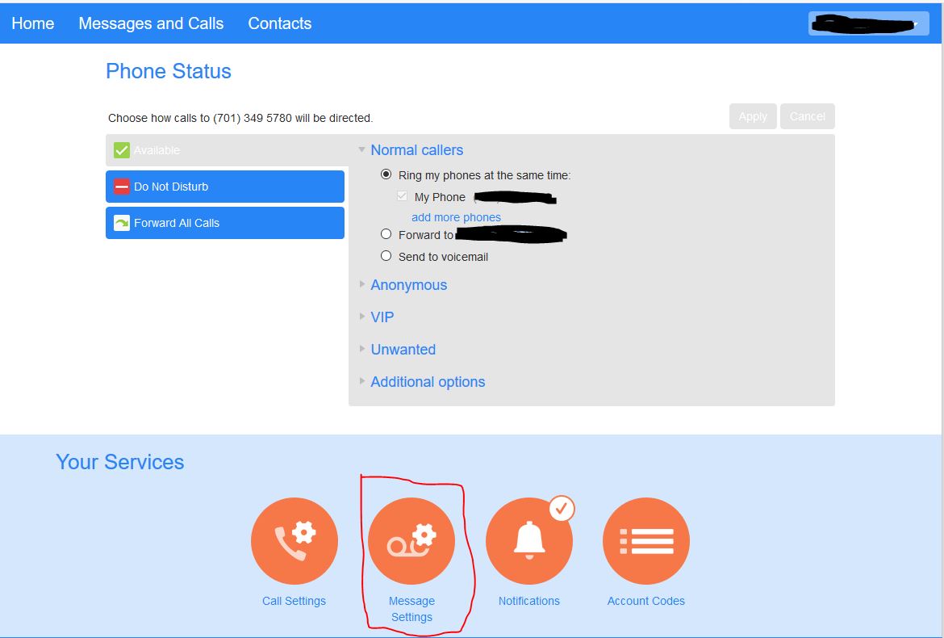Open the Call Settings phone icon
Screen dimensions: 944x638
point(294,541)
